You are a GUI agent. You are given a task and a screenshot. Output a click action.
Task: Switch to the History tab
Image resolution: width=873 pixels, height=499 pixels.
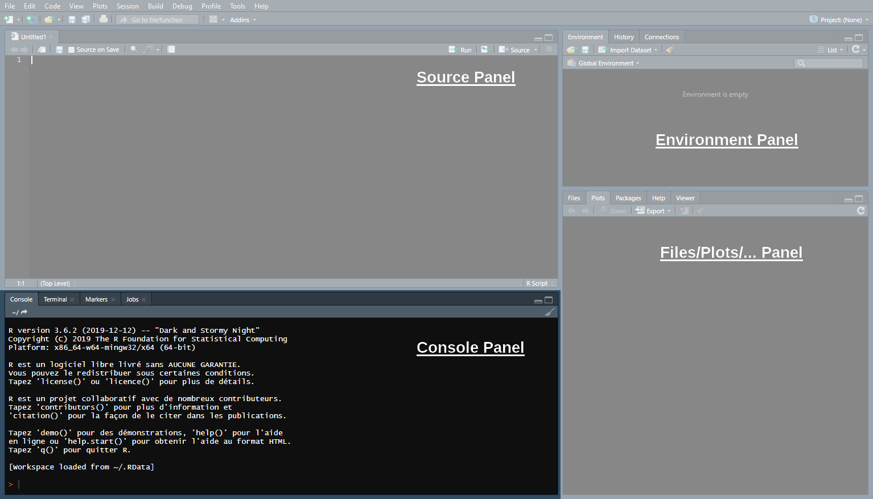coord(623,37)
